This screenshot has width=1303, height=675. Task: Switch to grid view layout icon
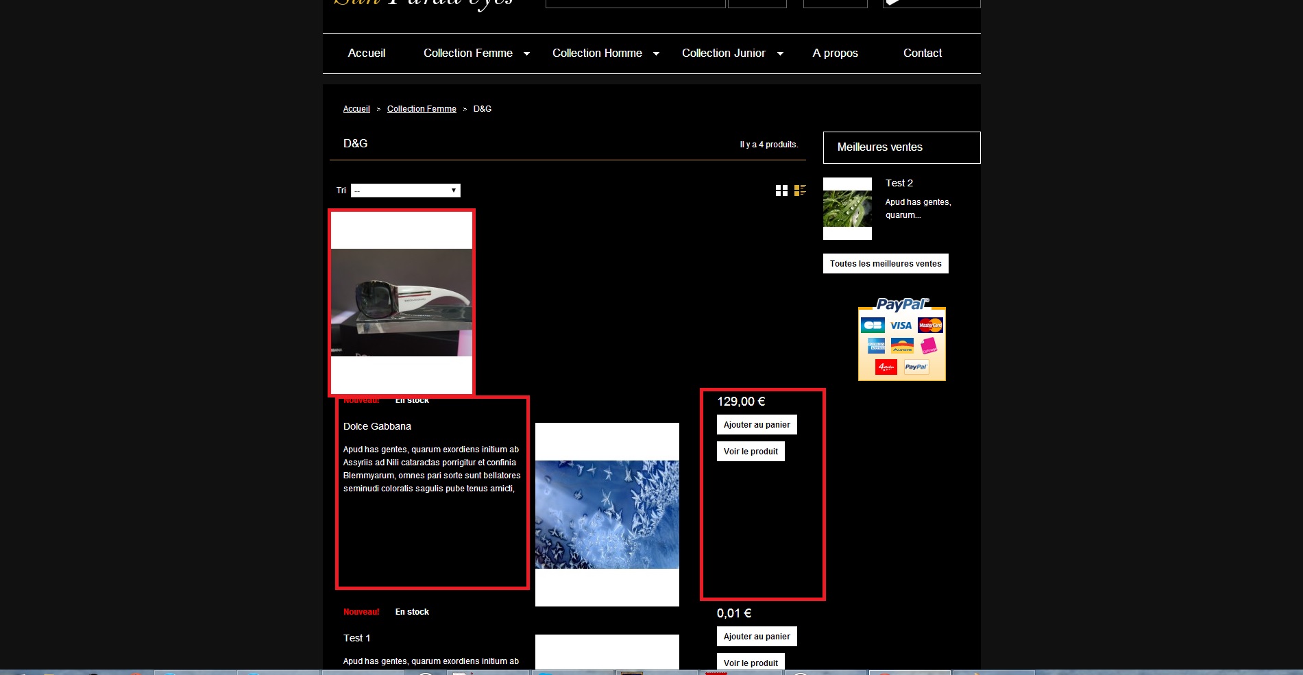coord(781,191)
